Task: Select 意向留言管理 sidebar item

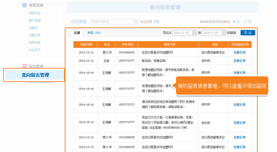Action: click(34, 75)
